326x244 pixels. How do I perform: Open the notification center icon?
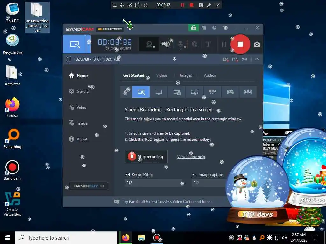315,238
